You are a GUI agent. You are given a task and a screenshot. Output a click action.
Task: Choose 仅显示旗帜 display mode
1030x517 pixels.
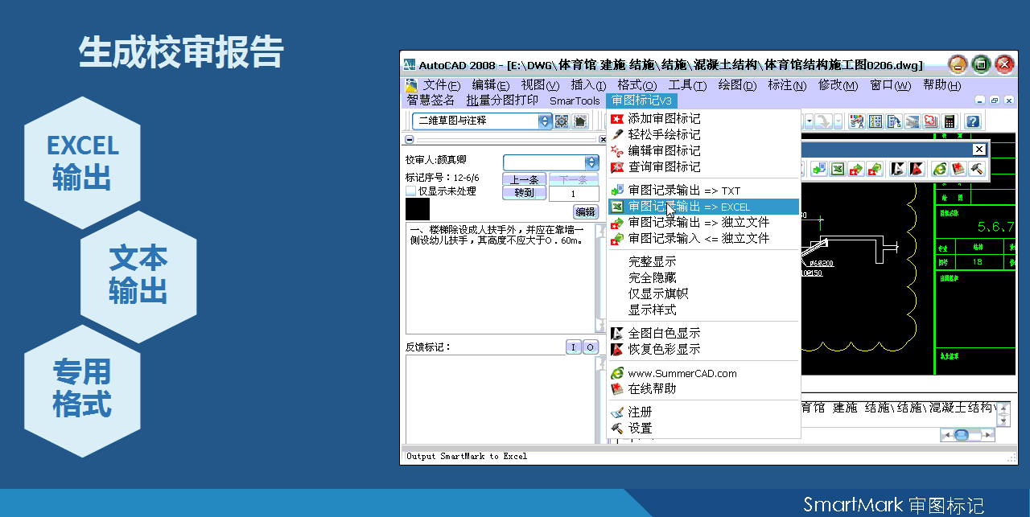tap(703, 293)
